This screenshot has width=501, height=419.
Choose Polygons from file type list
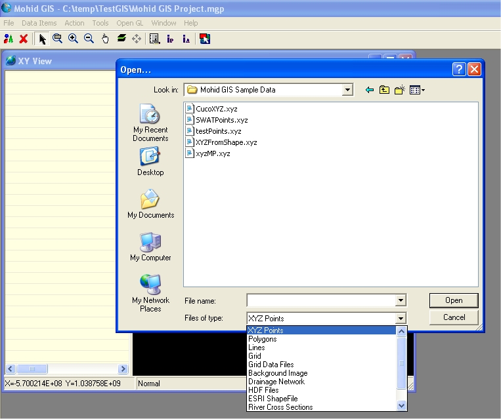[x=263, y=339]
